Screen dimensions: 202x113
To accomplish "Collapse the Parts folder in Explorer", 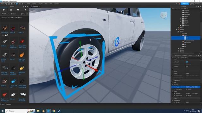I will [181, 35].
